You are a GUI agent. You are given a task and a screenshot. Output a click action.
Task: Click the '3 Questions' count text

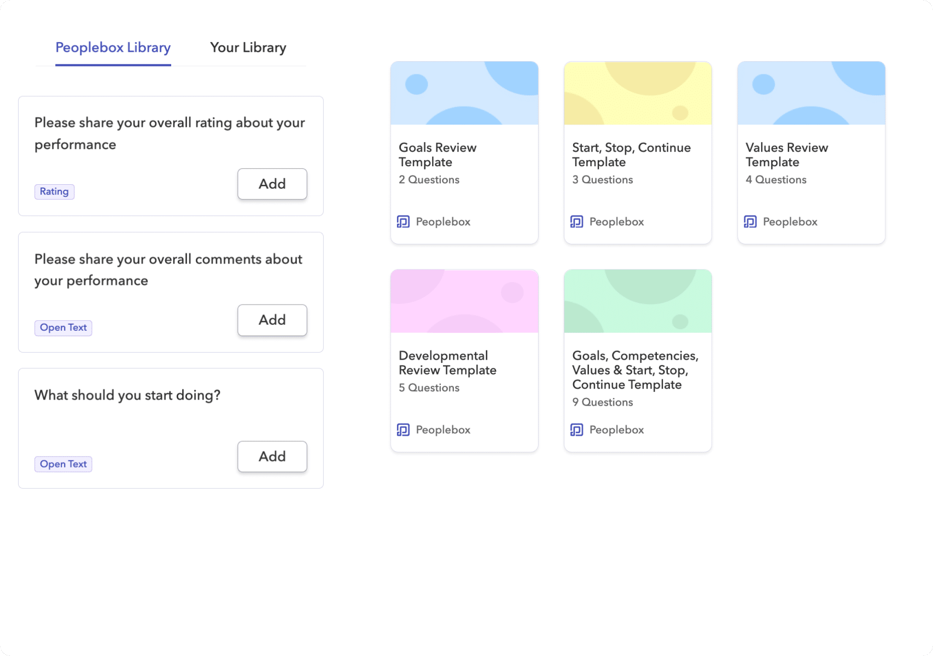point(602,180)
